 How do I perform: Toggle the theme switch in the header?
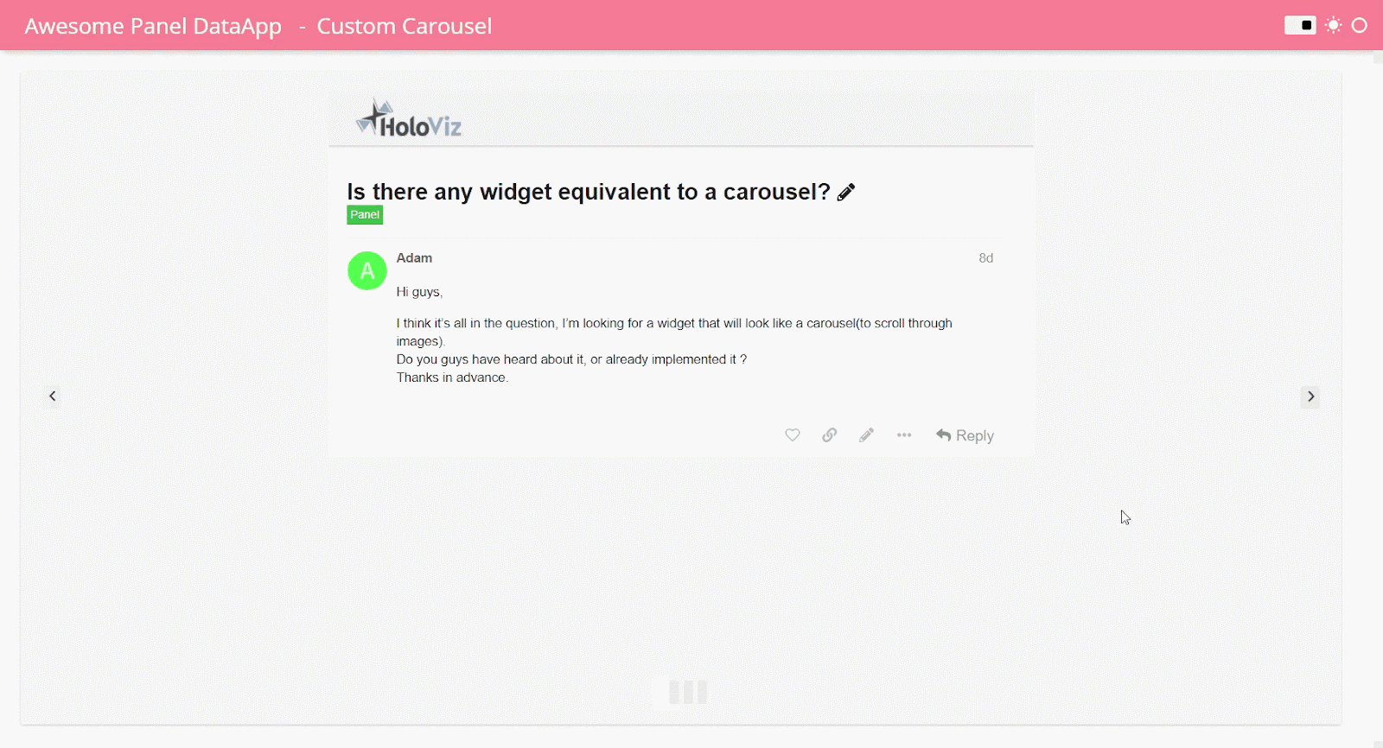pyautogui.click(x=1300, y=25)
